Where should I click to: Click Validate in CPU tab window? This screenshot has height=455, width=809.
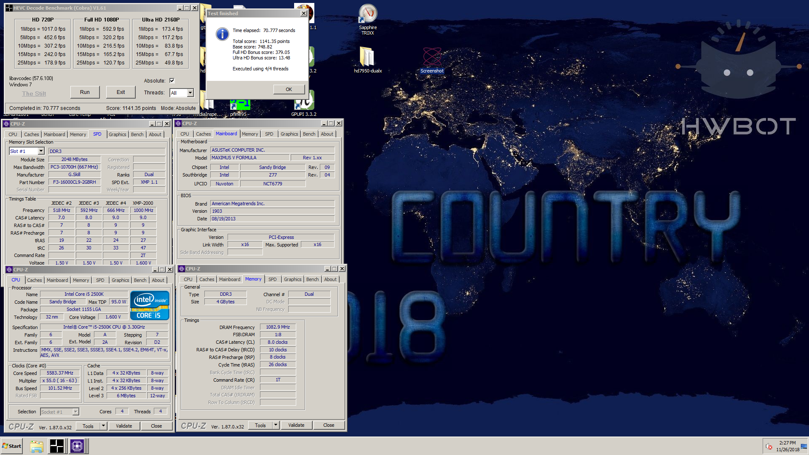pos(124,426)
